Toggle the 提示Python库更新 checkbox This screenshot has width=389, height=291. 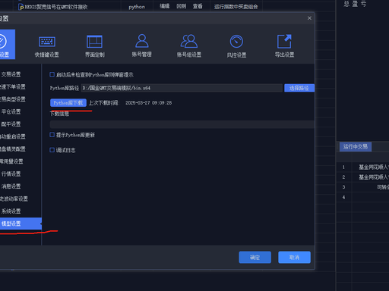click(x=52, y=135)
